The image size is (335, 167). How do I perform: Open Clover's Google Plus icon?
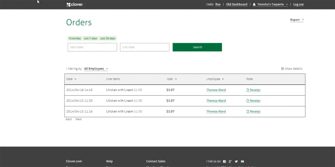[x=230, y=161]
